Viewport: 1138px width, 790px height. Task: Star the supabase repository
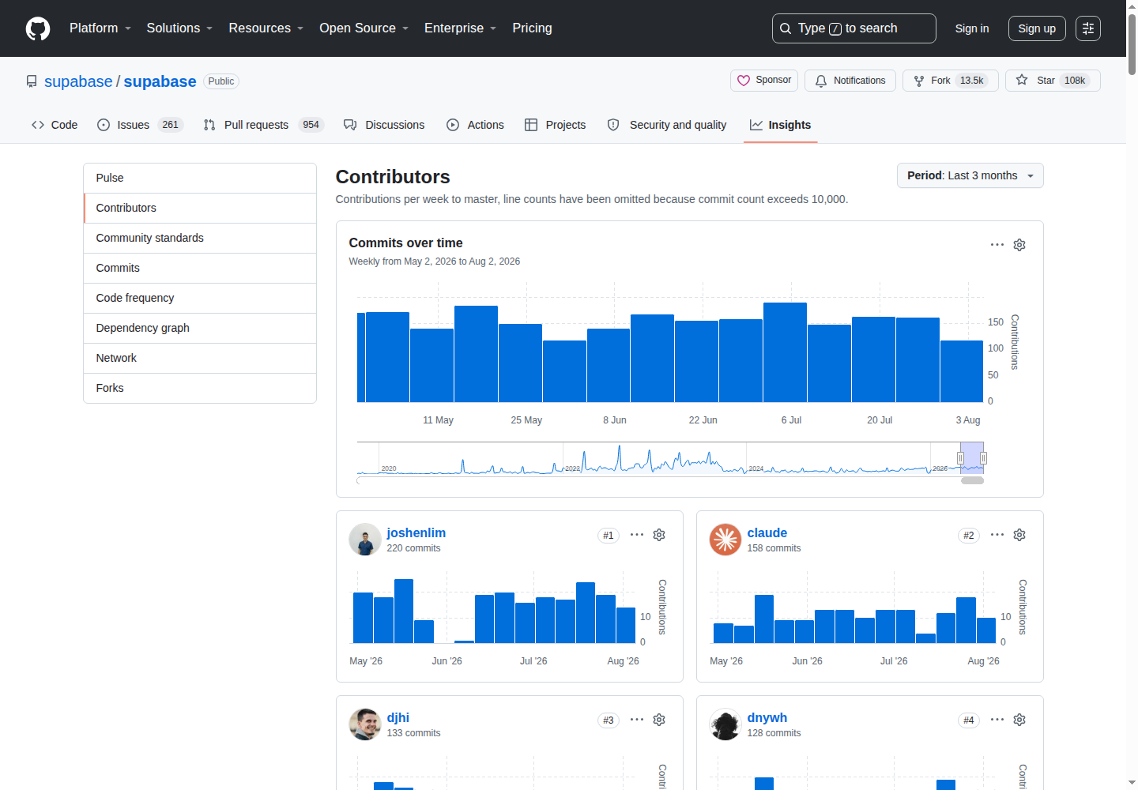coord(1053,81)
